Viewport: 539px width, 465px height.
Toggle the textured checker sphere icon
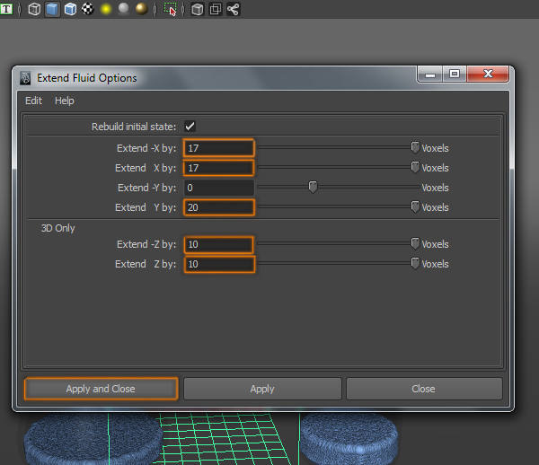click(x=87, y=10)
